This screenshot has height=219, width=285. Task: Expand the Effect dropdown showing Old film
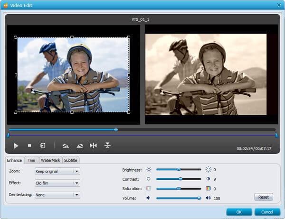(x=57, y=183)
